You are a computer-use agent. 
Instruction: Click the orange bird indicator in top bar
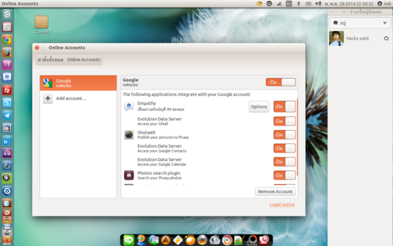[259, 3]
